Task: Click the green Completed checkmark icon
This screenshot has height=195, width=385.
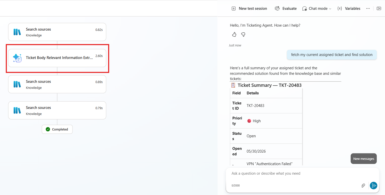Action: coord(48,129)
